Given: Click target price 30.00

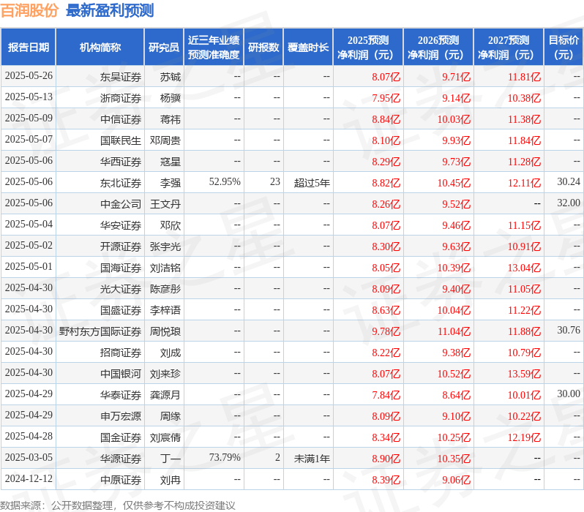Looking at the screenshot, I should [569, 394].
